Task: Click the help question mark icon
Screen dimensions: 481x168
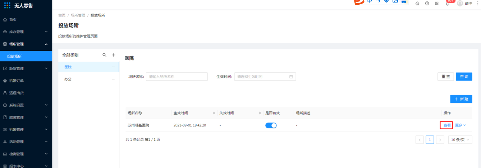Action: [427, 3]
